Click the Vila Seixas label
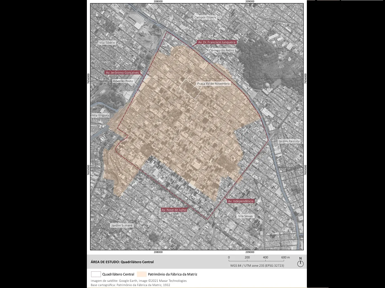Image resolution: width=385 pixels, height=288 pixels. [245, 216]
